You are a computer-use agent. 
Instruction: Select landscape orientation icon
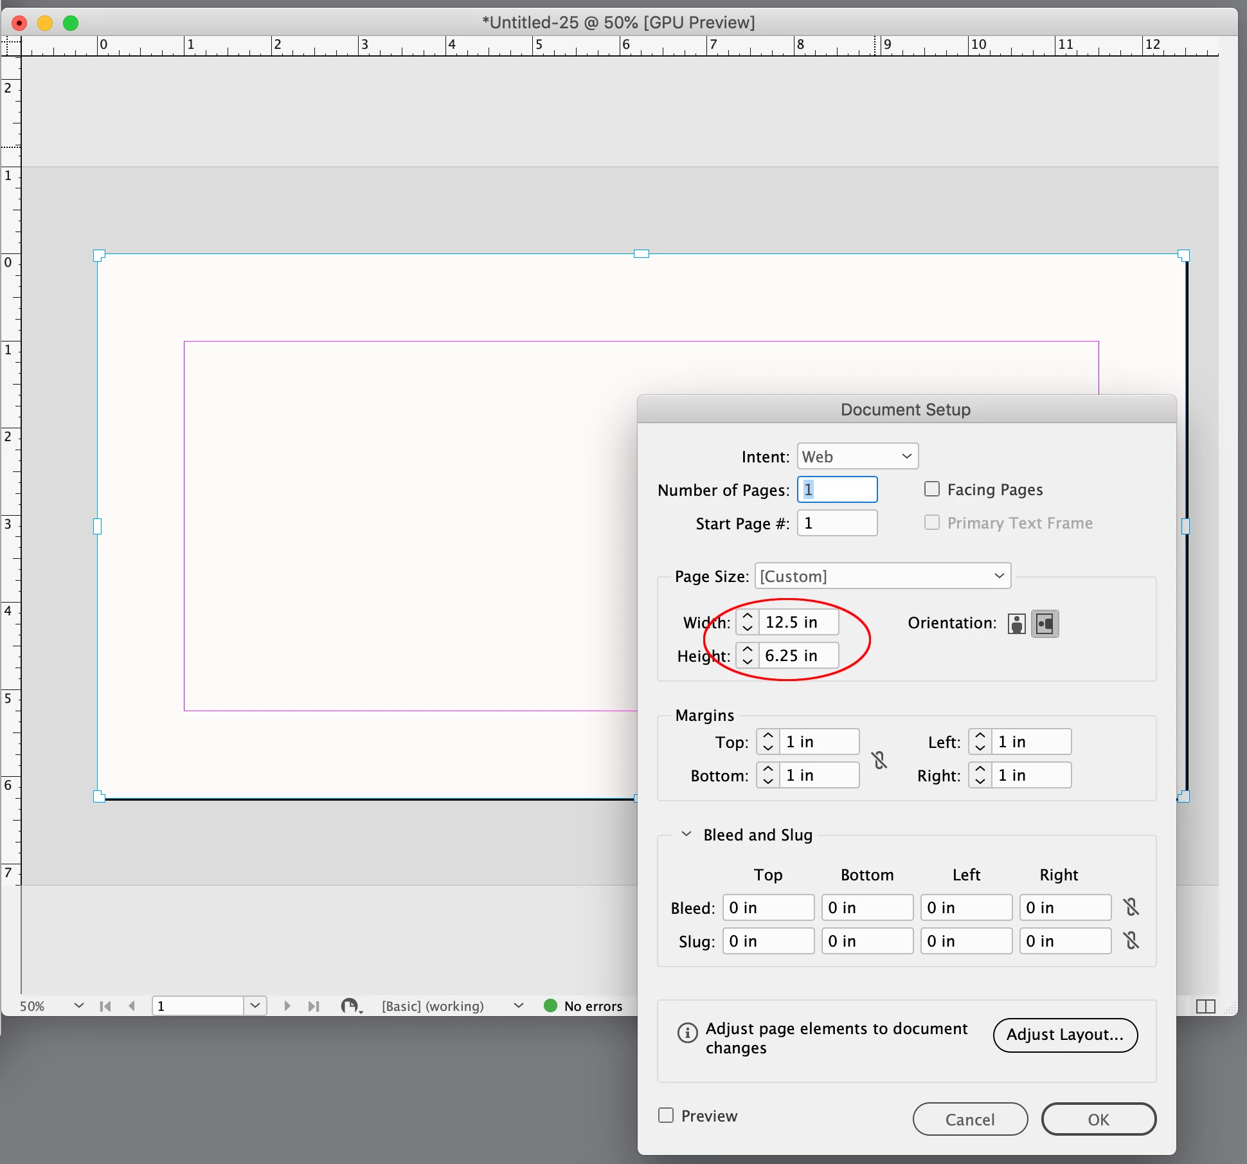[1045, 623]
